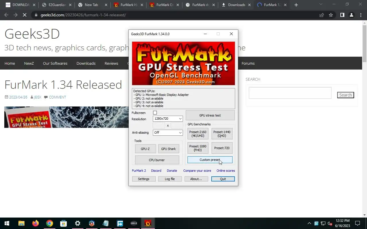This screenshot has width=367, height=229.
Task: Open the Log file
Action: (170, 179)
